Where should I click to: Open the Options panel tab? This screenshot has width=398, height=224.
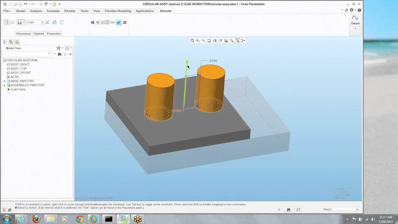[x=39, y=34]
